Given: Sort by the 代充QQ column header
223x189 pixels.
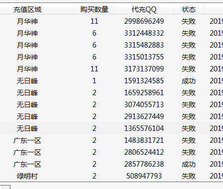Looking at the screenshot, I should click(144, 9).
